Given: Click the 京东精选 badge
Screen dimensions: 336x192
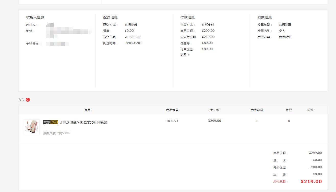Looking at the screenshot, I should pyautogui.click(x=51, y=122).
